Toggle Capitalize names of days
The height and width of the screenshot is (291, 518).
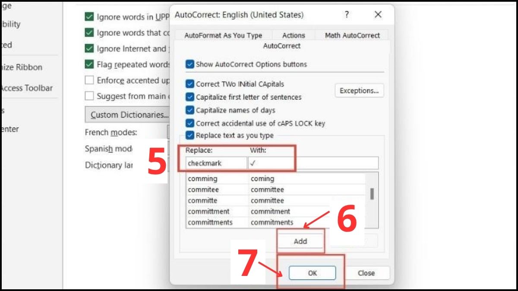(189, 110)
